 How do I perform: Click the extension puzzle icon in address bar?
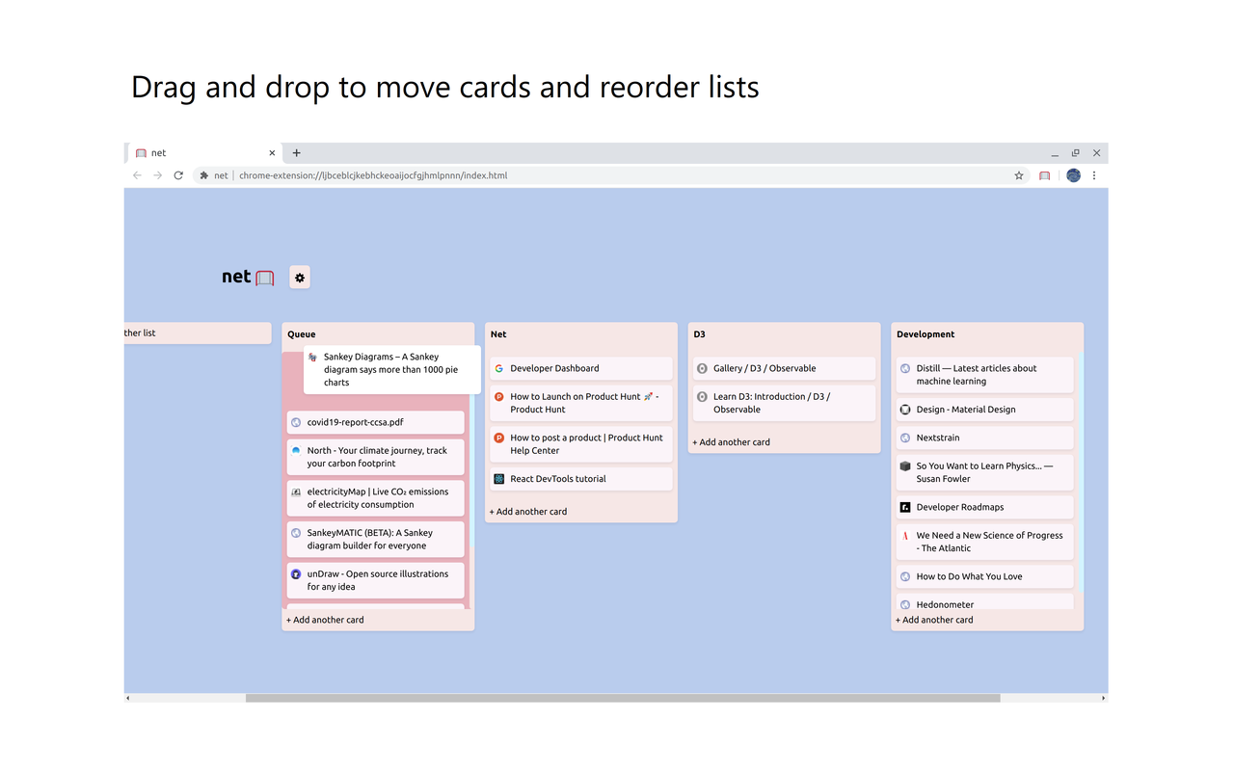tap(204, 175)
